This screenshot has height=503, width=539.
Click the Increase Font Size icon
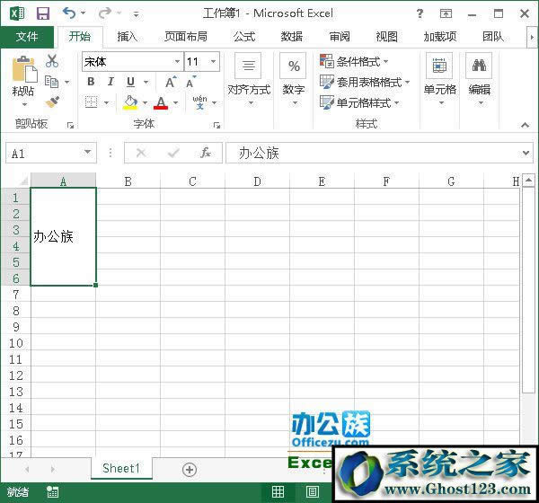pos(171,82)
